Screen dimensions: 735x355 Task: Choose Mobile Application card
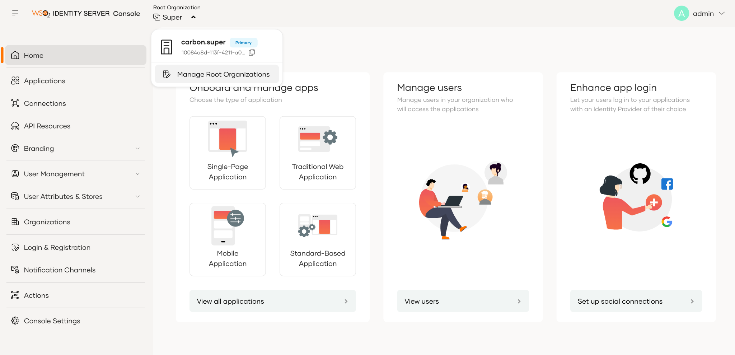click(228, 239)
